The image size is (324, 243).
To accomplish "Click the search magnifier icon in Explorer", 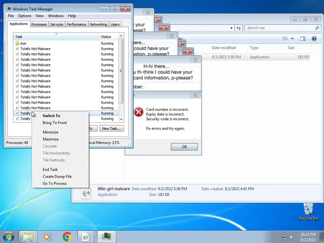I will [317, 28].
